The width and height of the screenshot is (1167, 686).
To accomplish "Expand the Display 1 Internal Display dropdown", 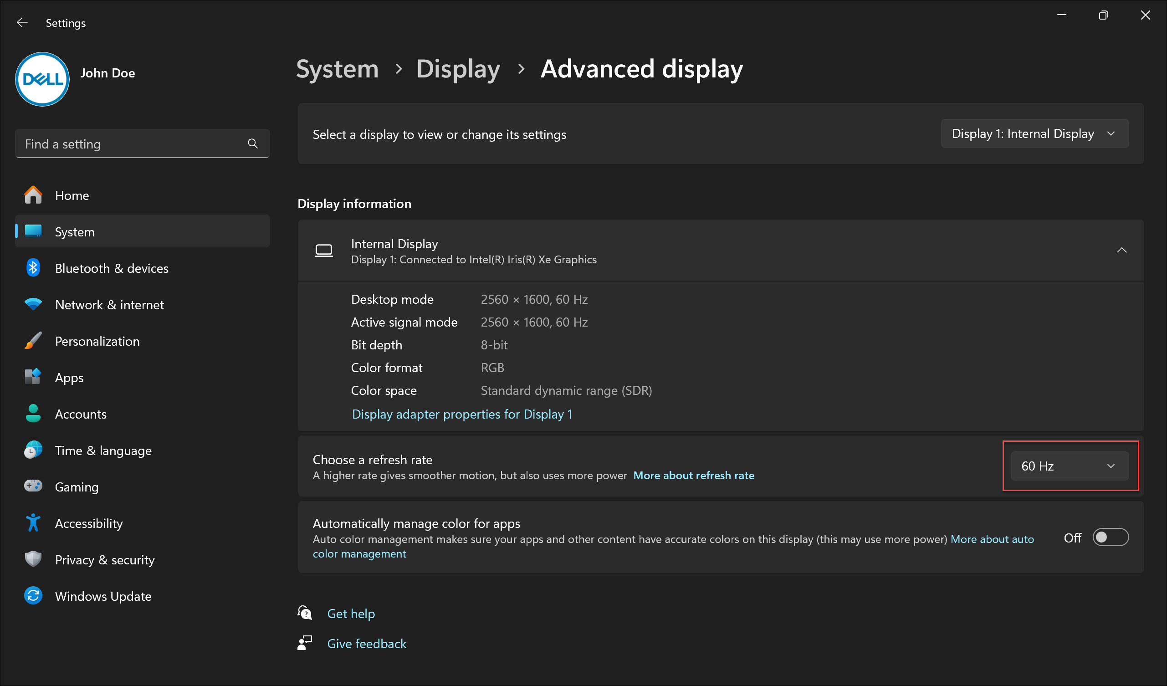I will pos(1033,133).
